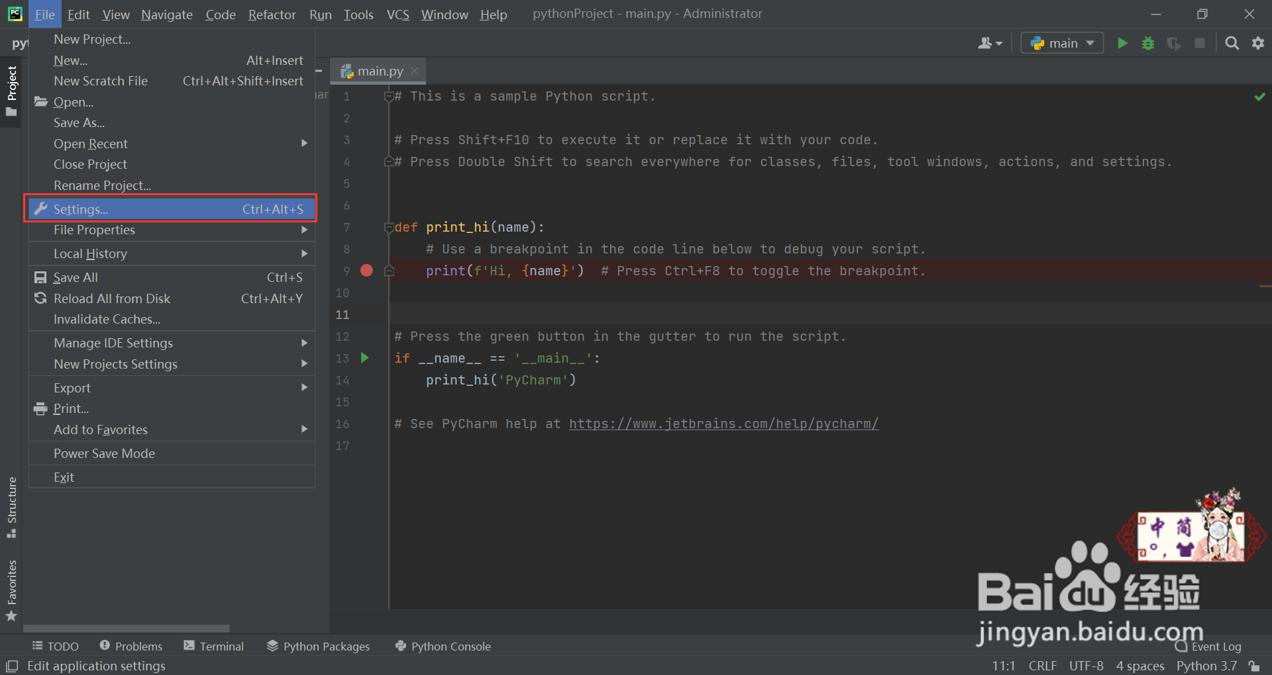Open the Terminal tool window
1272x675 pixels.
pyautogui.click(x=214, y=647)
